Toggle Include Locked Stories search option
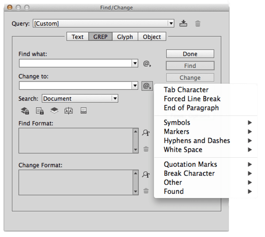Viewport: 265px width, 237px height. (x=40, y=111)
